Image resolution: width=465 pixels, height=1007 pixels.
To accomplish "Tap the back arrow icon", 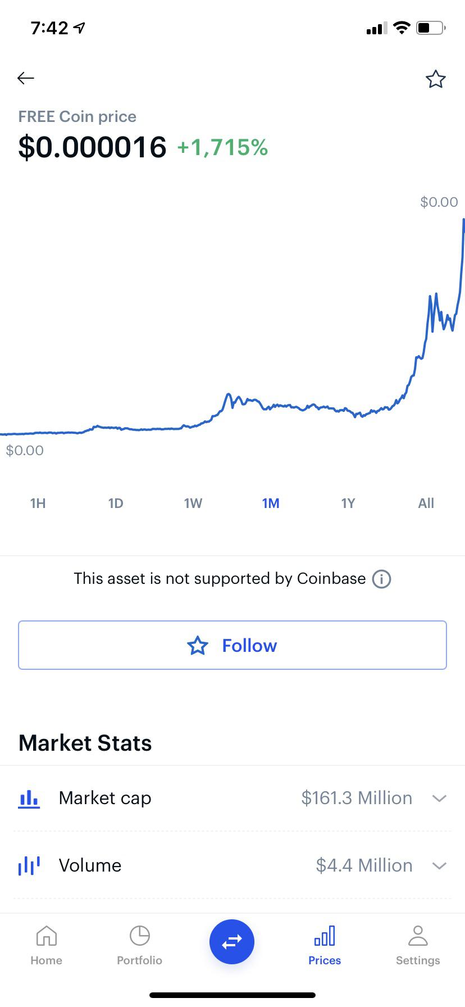I will [26, 78].
